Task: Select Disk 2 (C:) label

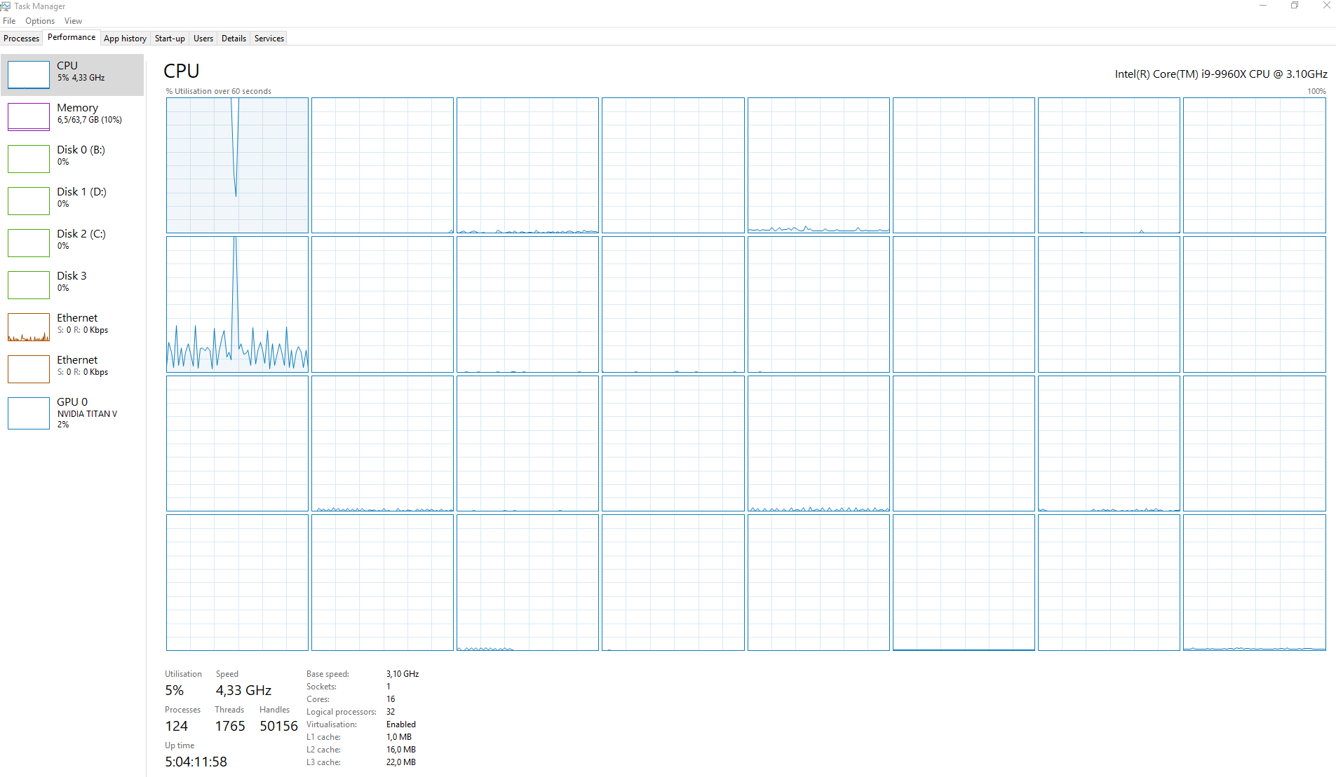Action: (x=81, y=234)
